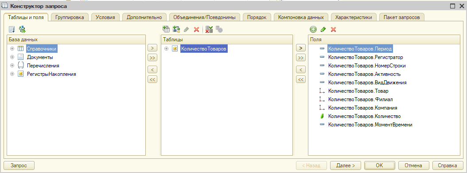The image size is (467, 173).
Task: Select the КоличествоТоваров.Активность field
Action: pyautogui.click(x=364, y=74)
